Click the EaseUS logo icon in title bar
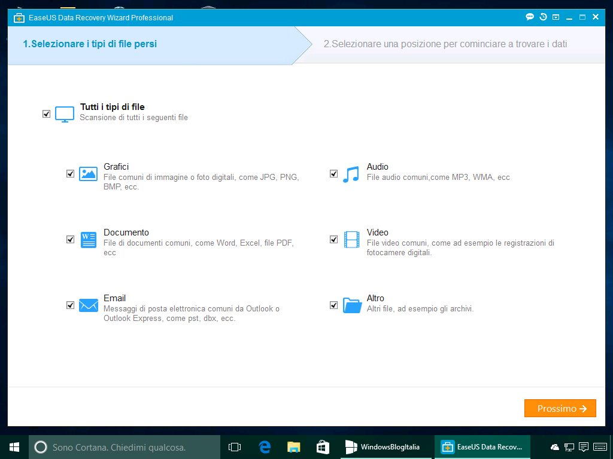 click(x=19, y=18)
